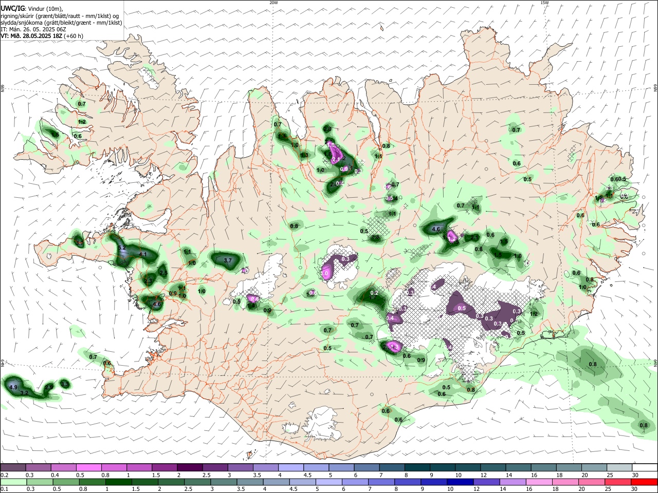658x493 pixels.
Task: Click the "0.2" label in the snow legend
Action: (4, 475)
